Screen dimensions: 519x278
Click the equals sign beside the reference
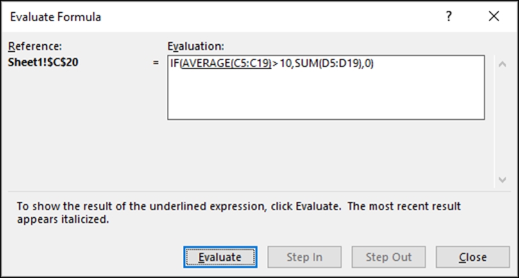coord(155,63)
